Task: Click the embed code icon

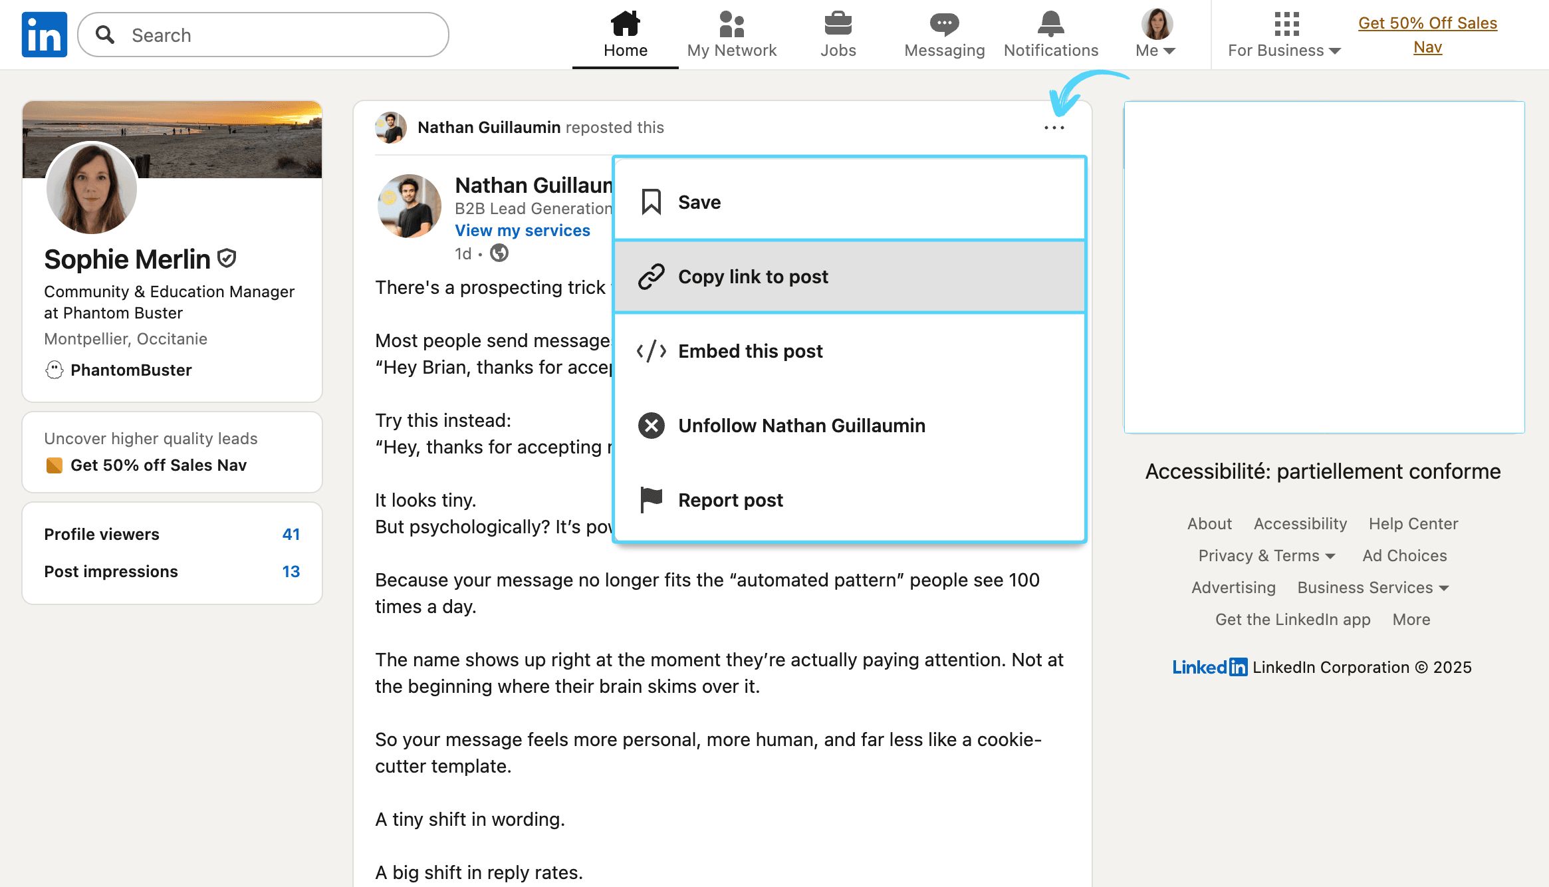Action: click(652, 351)
